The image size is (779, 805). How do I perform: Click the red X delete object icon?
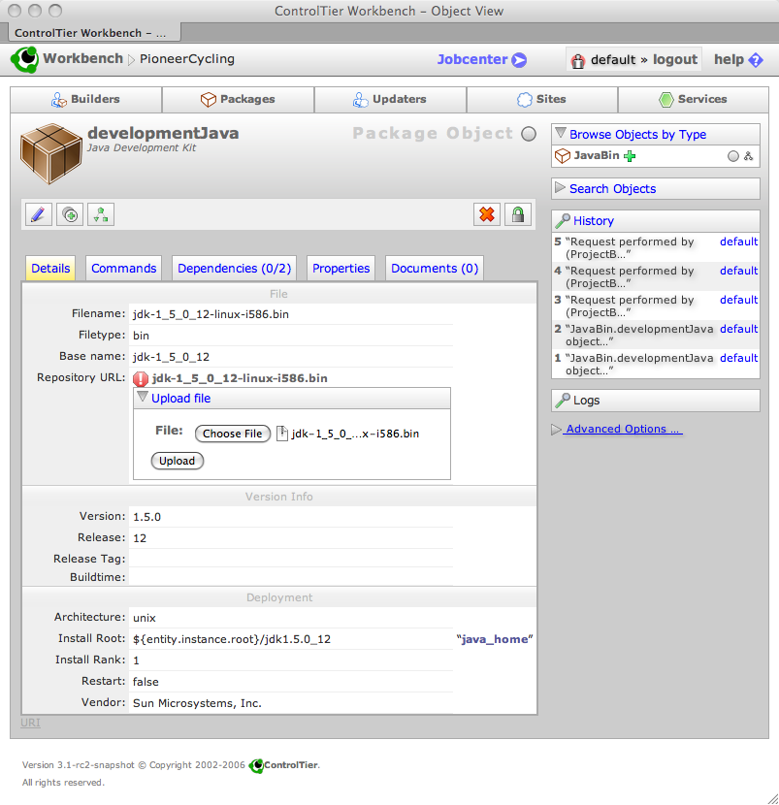pos(487,214)
